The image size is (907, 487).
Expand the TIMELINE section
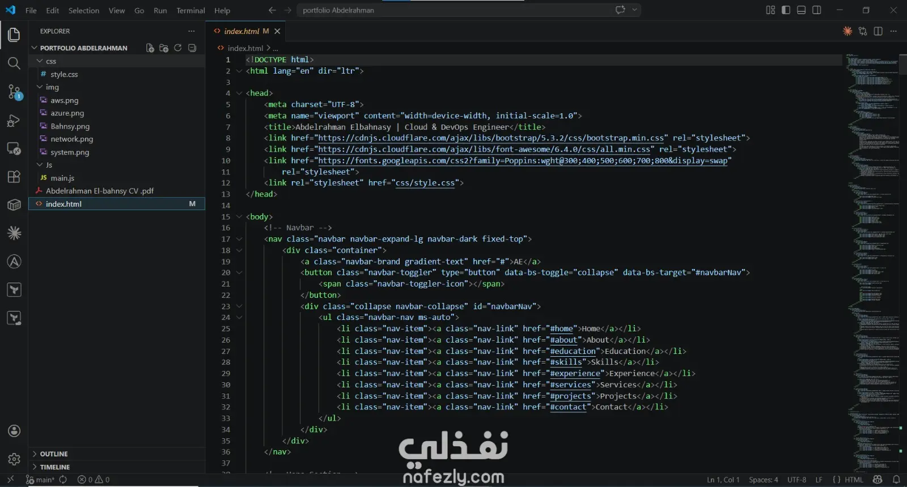(116, 467)
